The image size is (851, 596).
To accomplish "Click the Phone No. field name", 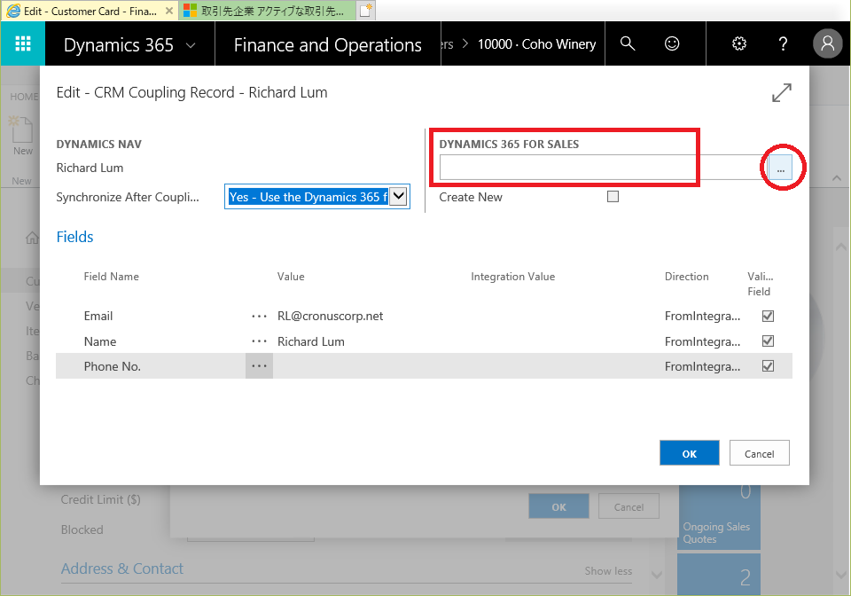I will click(x=113, y=366).
